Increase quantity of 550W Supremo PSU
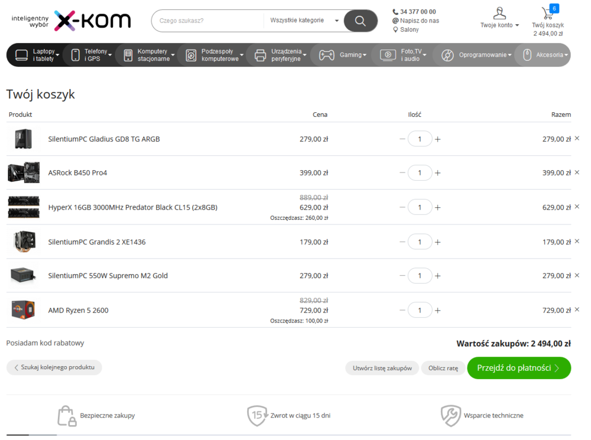This screenshot has height=440, width=591. [437, 276]
